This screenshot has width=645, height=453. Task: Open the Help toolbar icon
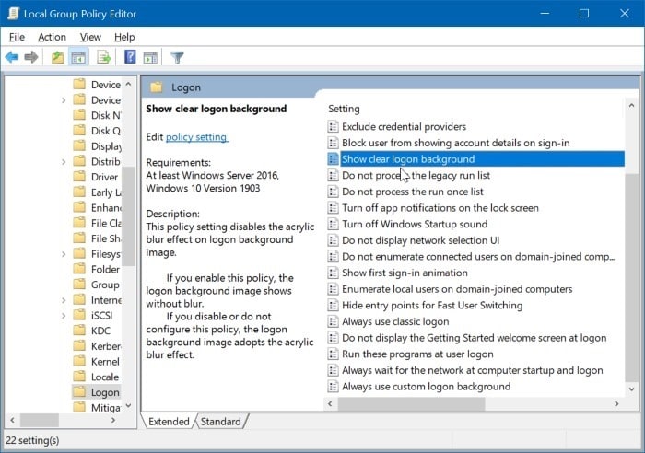130,57
